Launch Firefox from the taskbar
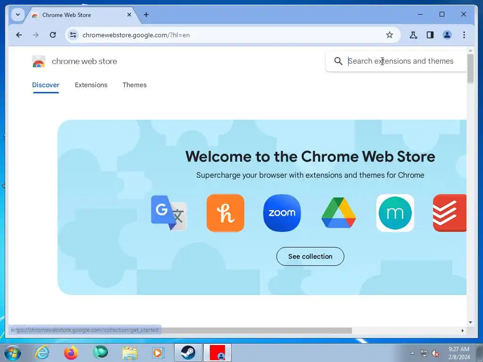Viewport: 483px width, 362px height. (71, 353)
